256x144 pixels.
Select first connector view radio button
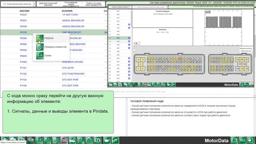pos(240,48)
